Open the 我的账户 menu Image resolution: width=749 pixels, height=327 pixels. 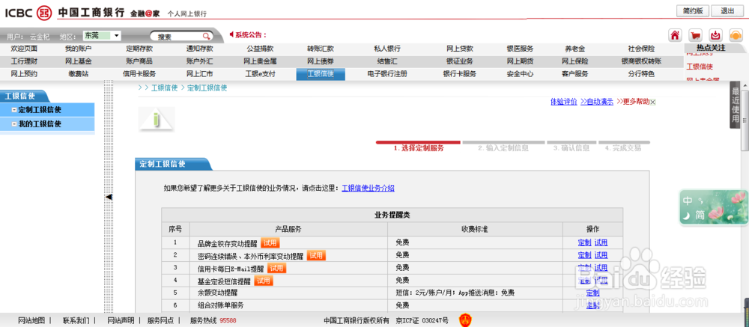click(79, 49)
